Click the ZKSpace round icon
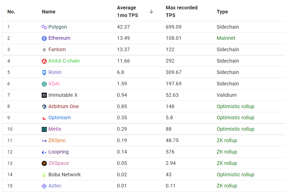Screen dimensions: 285x193 pyautogui.click(x=44, y=163)
